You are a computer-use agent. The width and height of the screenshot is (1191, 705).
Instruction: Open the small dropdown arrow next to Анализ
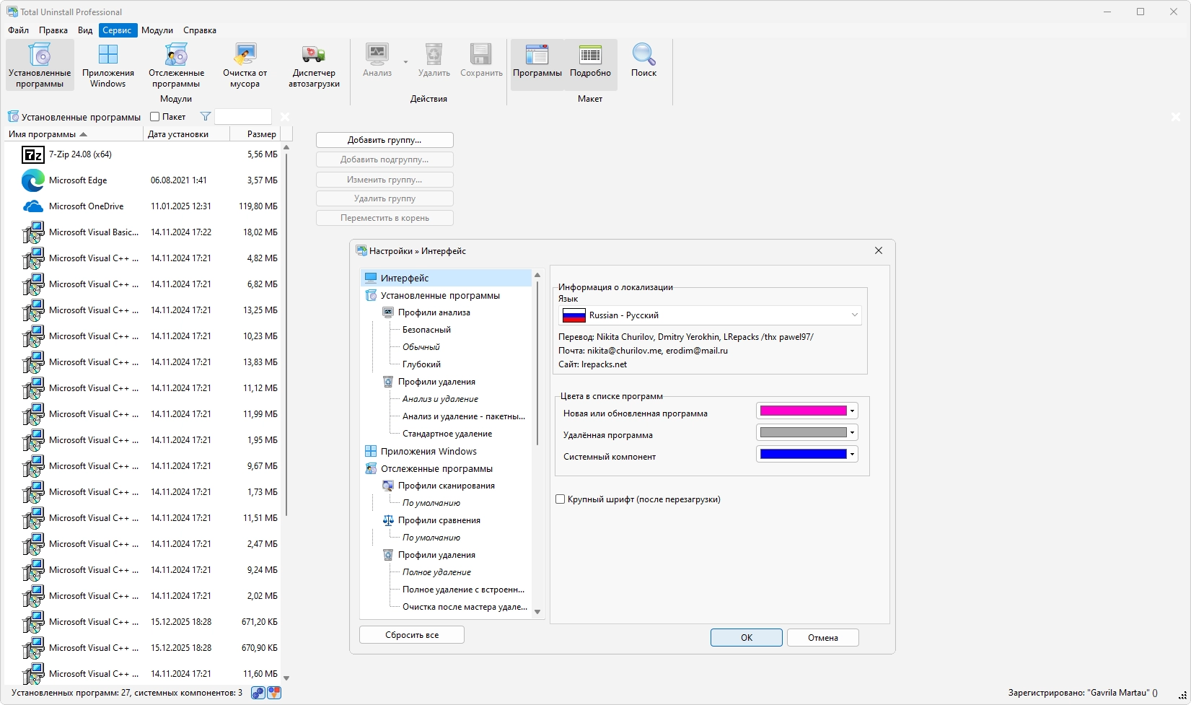(405, 62)
